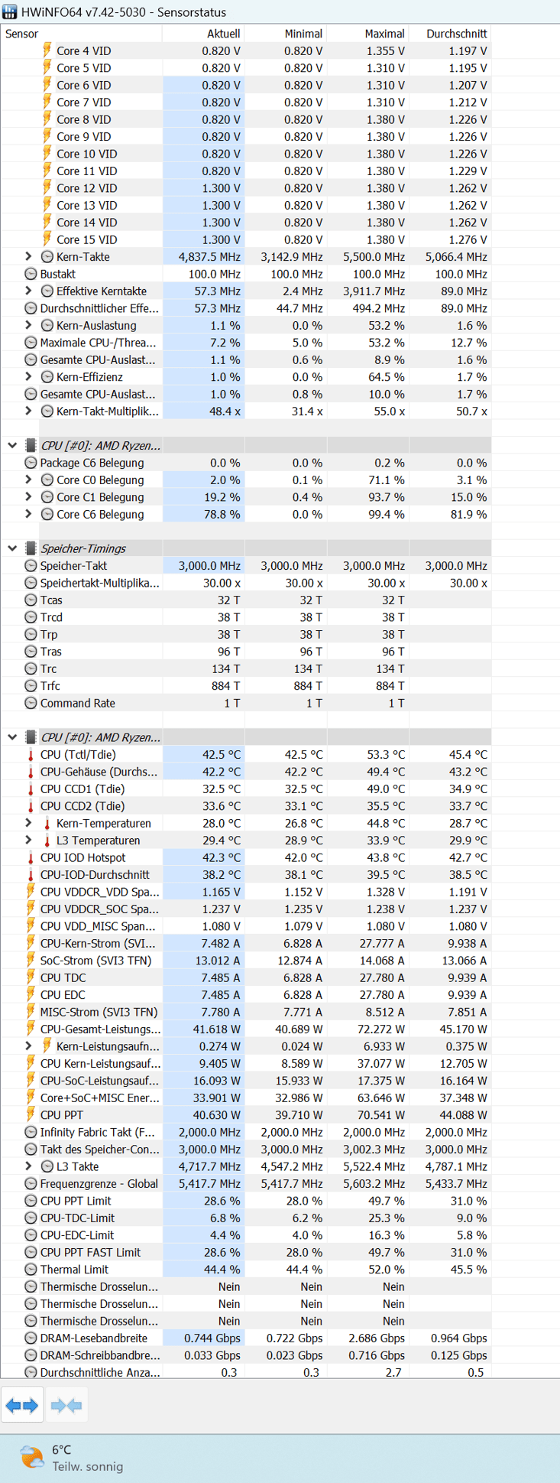Click the icon beside CPU PPT FAST Limit
The width and height of the screenshot is (560, 1483).
click(x=31, y=1252)
